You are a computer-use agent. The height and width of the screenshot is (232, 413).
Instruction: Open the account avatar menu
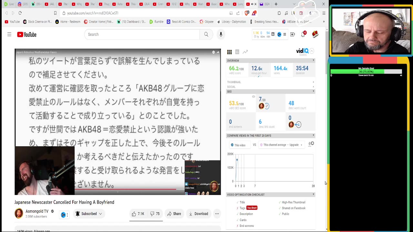[315, 34]
